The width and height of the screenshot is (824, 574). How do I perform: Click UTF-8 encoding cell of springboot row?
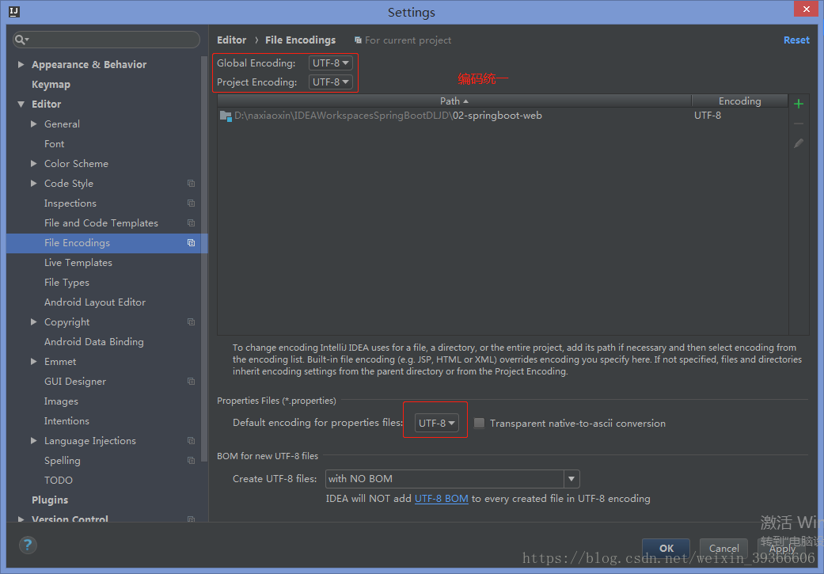(x=708, y=116)
